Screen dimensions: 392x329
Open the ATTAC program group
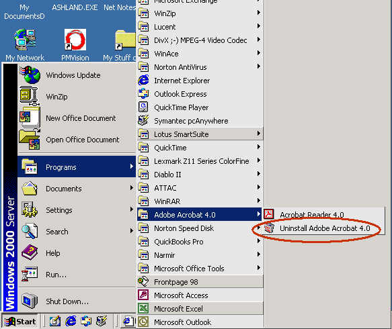[x=200, y=188]
